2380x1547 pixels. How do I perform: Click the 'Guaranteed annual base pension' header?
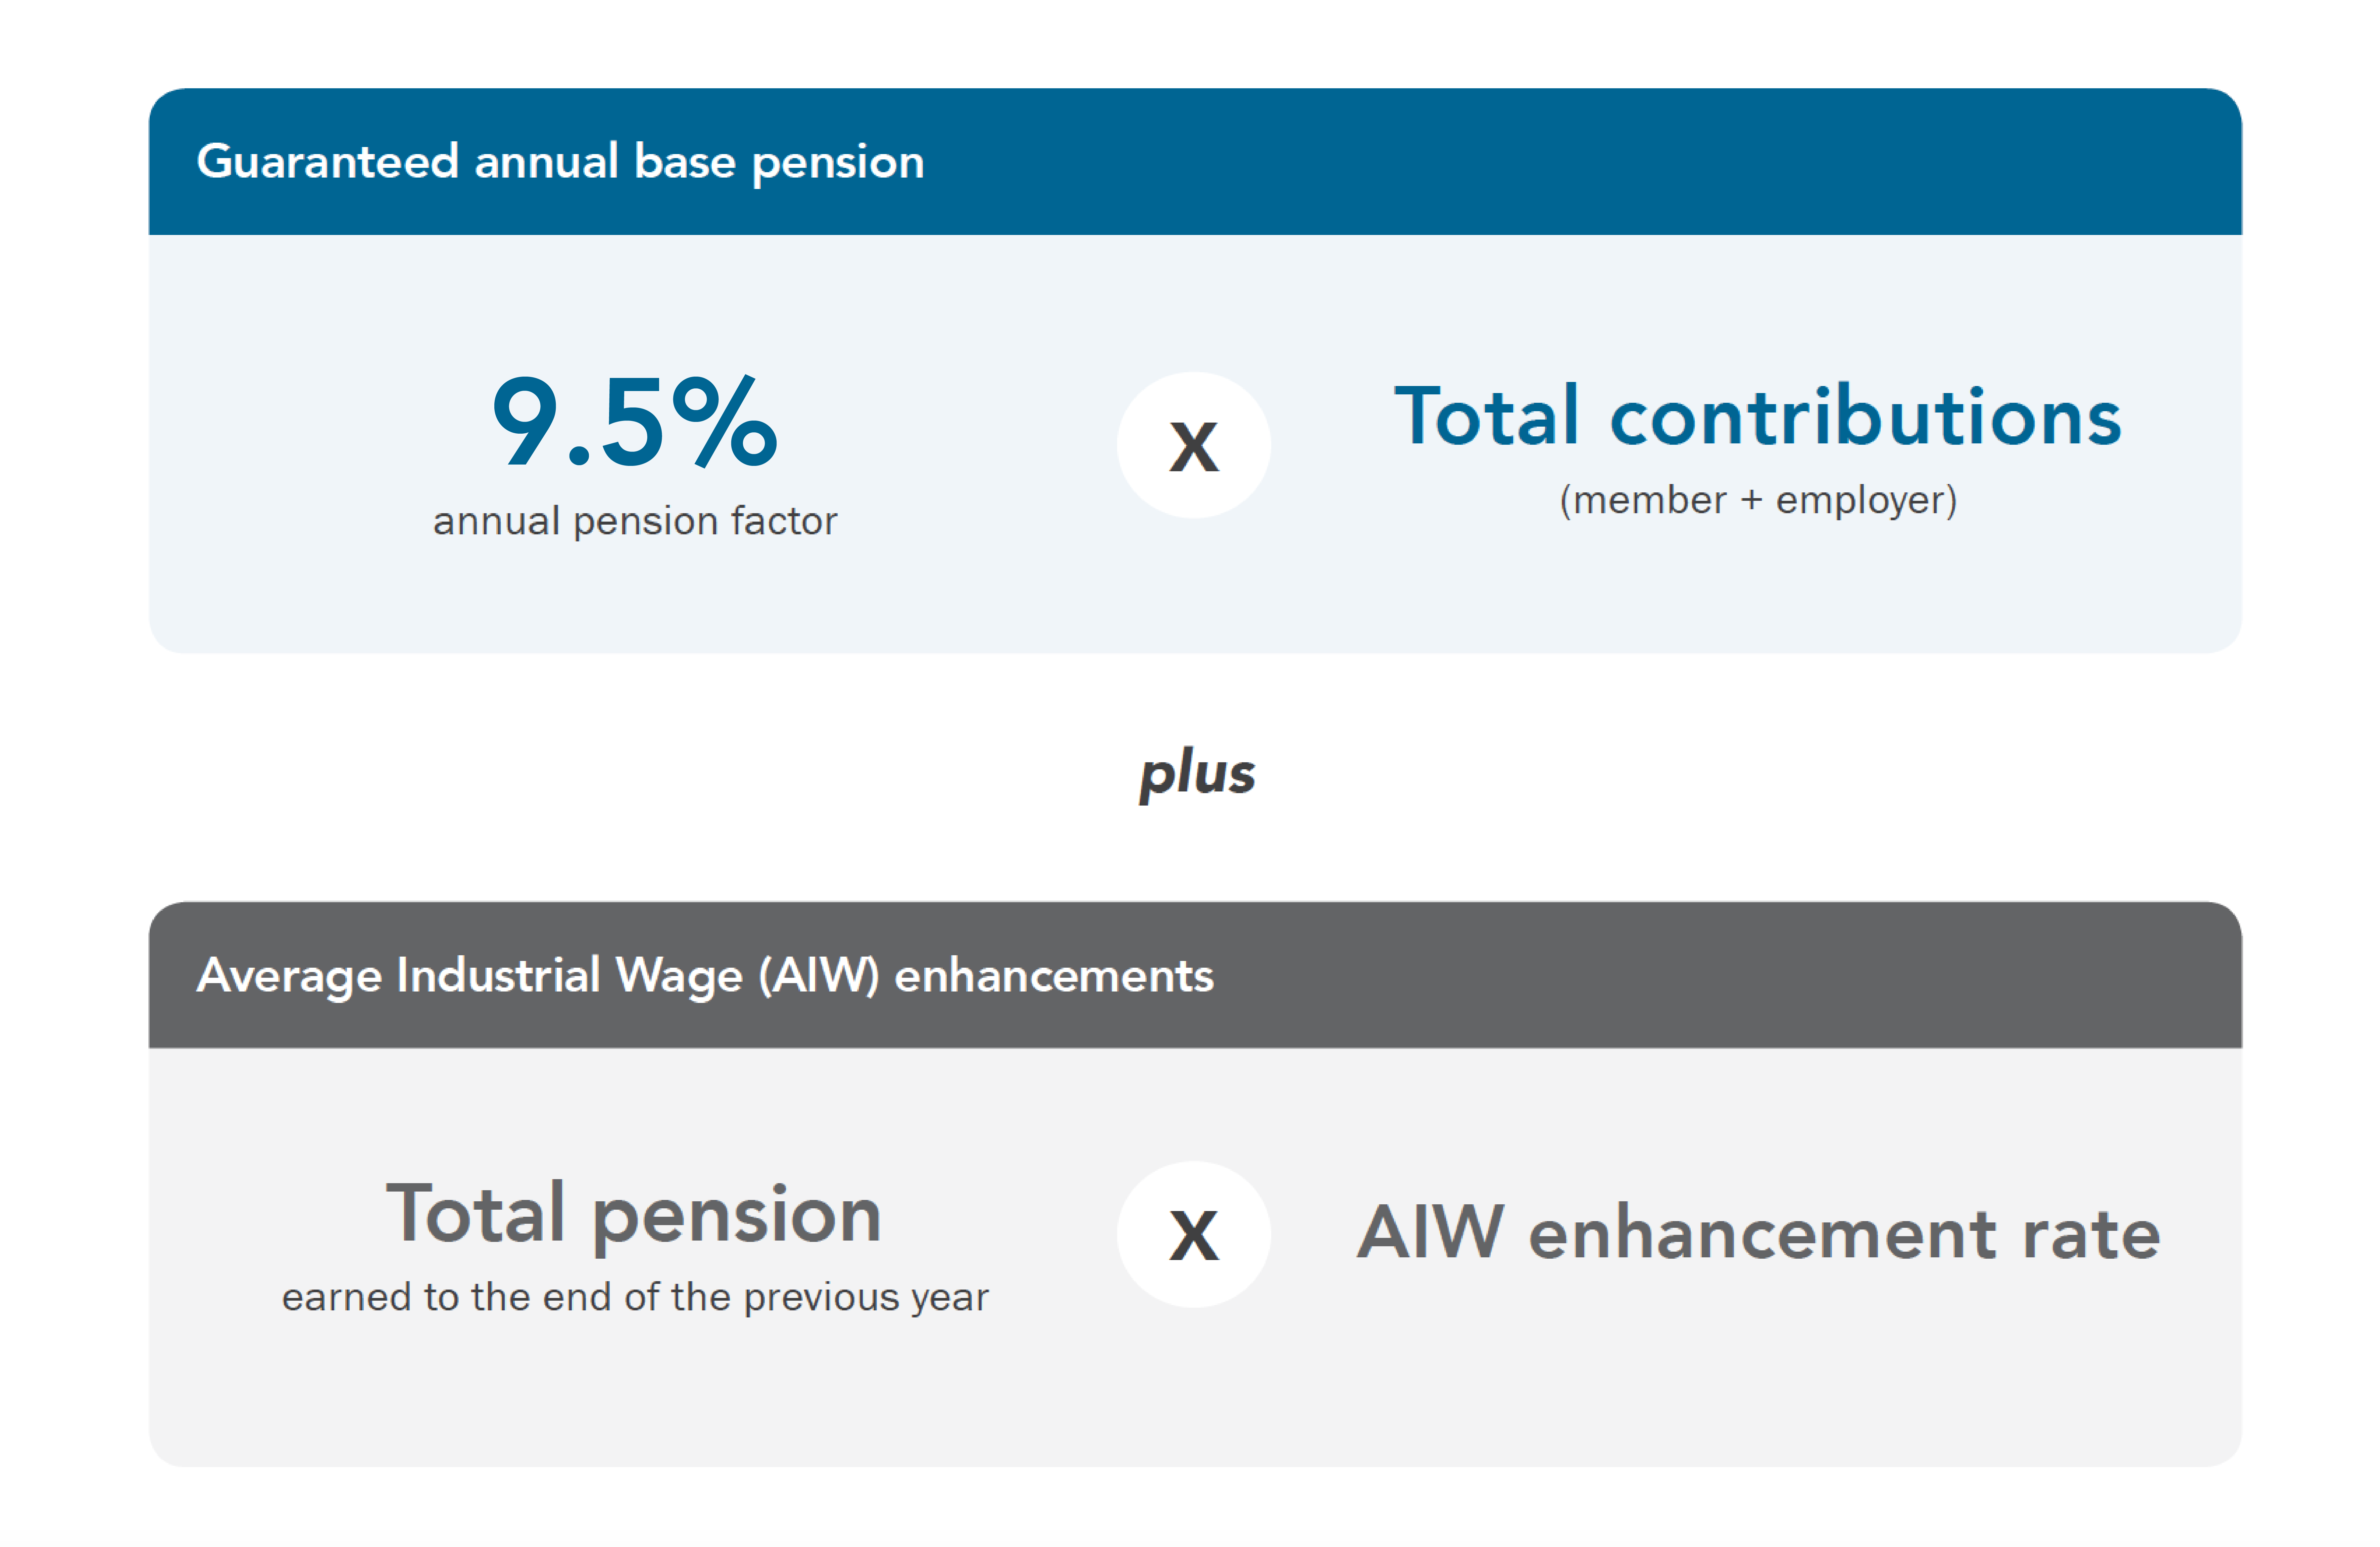pyautogui.click(x=560, y=162)
